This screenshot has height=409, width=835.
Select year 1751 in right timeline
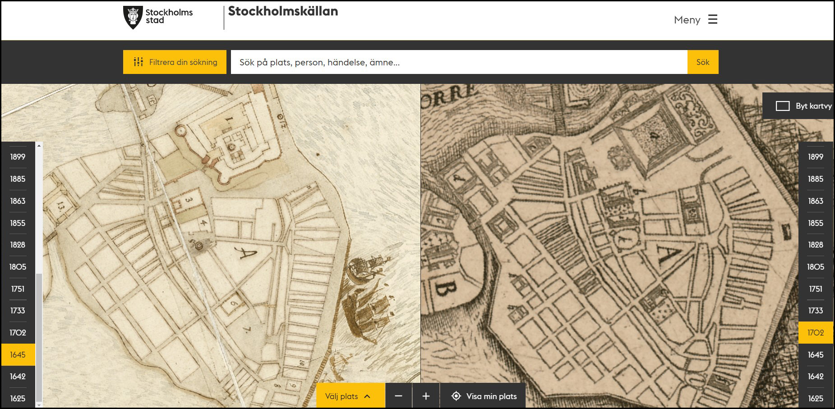click(816, 289)
